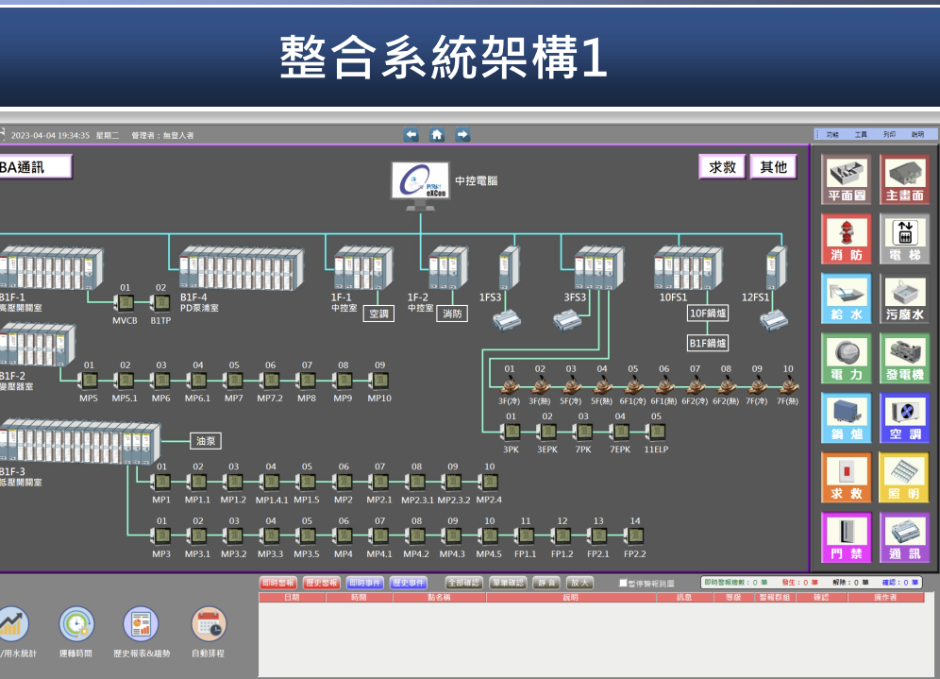Open 運轉時間 runtime clock icon
This screenshot has height=679, width=940.
pos(76,624)
